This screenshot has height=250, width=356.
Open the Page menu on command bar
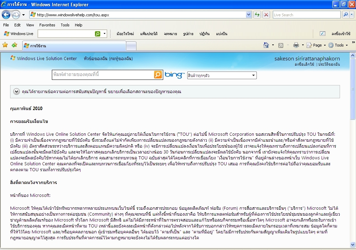coord(316,45)
